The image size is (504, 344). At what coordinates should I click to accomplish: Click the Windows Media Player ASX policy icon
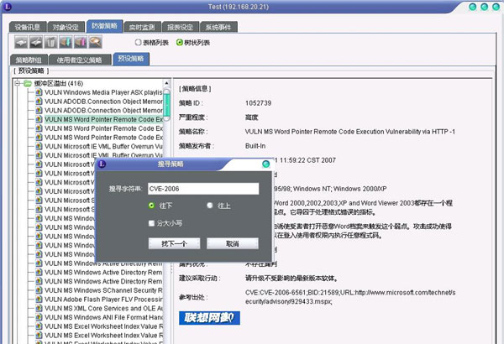pos(39,91)
